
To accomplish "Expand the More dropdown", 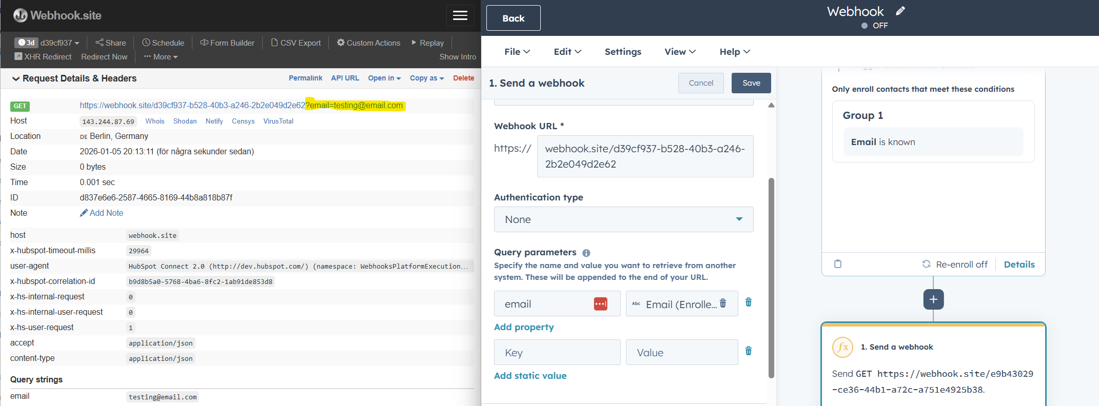I will click(161, 57).
